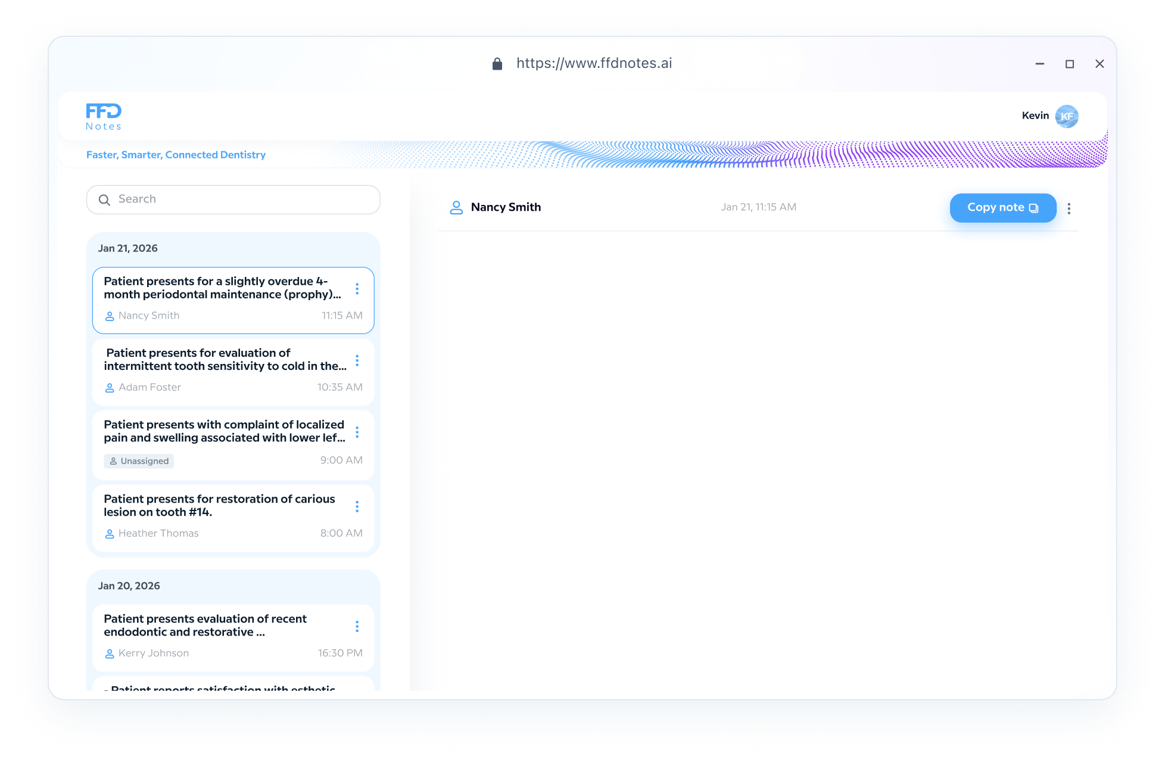1165x760 pixels.
Task: Open kebab menu next to Copy note
Action: pyautogui.click(x=1069, y=208)
